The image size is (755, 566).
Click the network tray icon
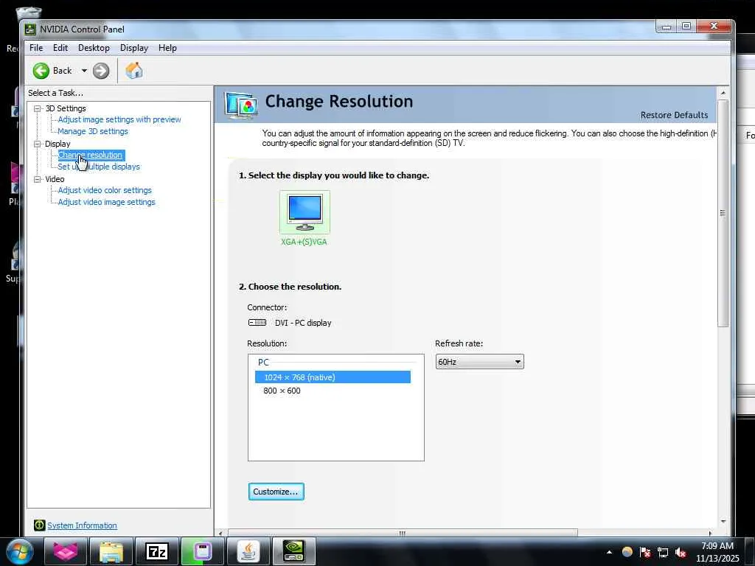(x=663, y=553)
